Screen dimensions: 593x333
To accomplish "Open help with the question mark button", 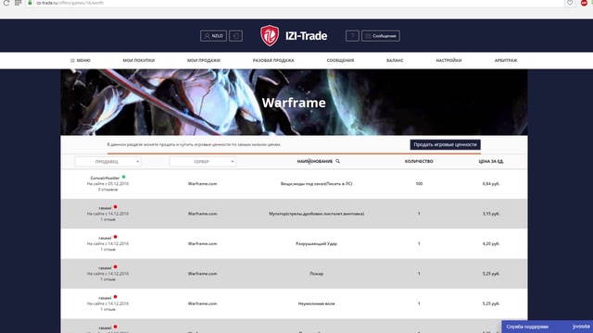I will [352, 36].
